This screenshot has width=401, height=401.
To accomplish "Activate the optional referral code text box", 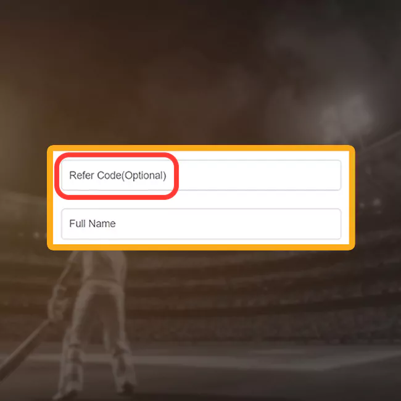I will [201, 175].
